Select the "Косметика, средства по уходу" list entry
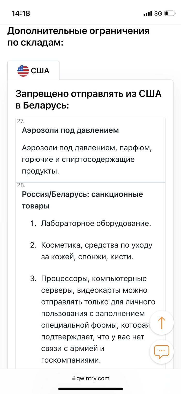Image resolution: width=181 pixels, height=394 pixels. [96, 251]
